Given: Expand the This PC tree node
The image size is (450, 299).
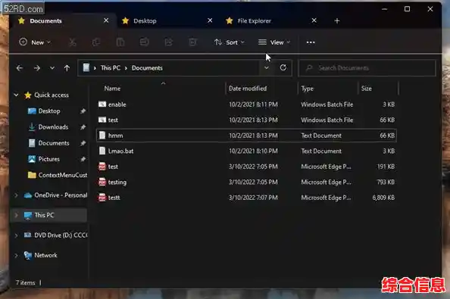Looking at the screenshot, I should coord(17,215).
